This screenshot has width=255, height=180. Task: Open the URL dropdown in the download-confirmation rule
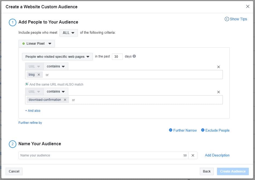34,92
